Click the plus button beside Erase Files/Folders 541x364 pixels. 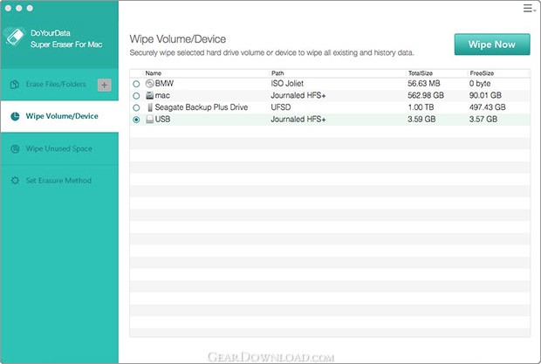(x=104, y=85)
